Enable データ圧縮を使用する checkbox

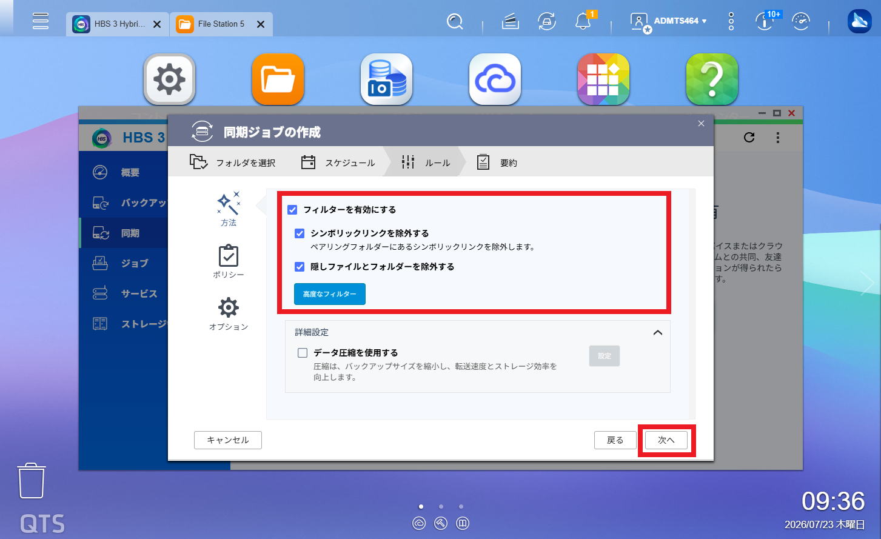tap(303, 353)
